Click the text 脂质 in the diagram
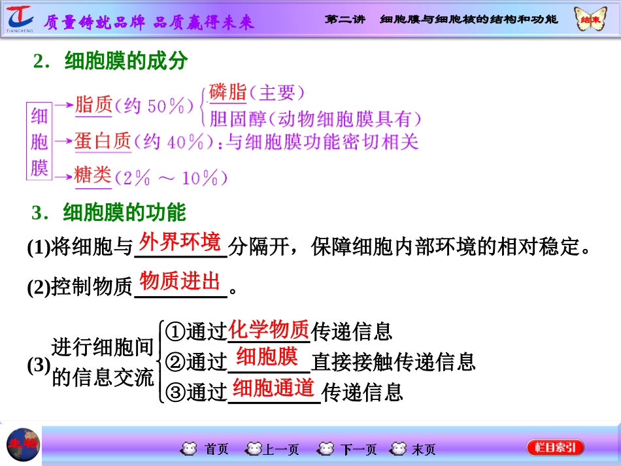 click(x=93, y=105)
